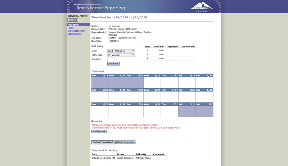Click the Delete Timesheet button
288x166 pixels.
pos(125,142)
